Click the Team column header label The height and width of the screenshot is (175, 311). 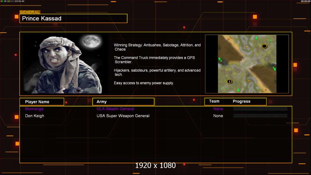(214, 101)
